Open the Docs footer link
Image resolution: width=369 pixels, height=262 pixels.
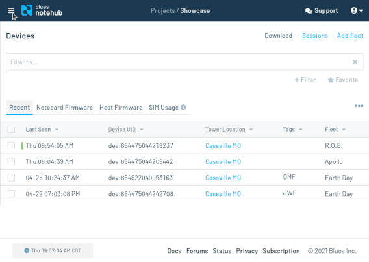point(174,251)
